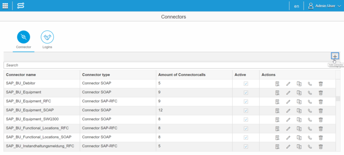Image resolution: width=344 pixels, height=155 pixels.
Task: Toggle Active checkbox for SAP_BU_Functional_Locations_RFC
Action: [x=246, y=129]
